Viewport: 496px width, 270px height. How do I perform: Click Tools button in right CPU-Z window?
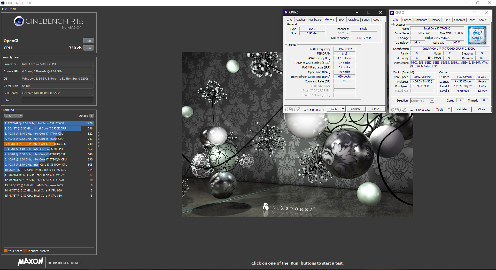point(440,109)
